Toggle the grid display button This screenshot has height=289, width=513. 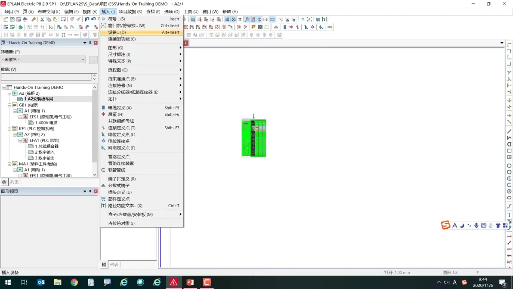pyautogui.click(x=227, y=19)
